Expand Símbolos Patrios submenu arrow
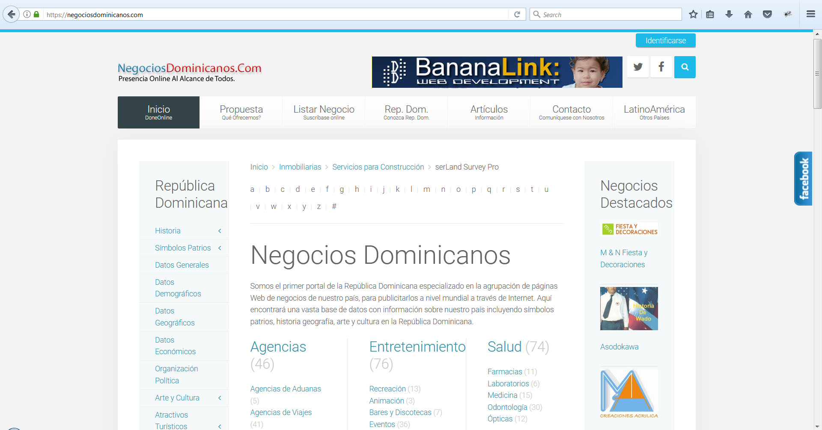Image resolution: width=822 pixels, height=430 pixels. pos(220,248)
